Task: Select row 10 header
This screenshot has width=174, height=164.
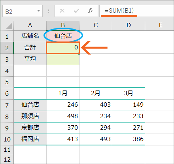Action: [x=7, y=139]
